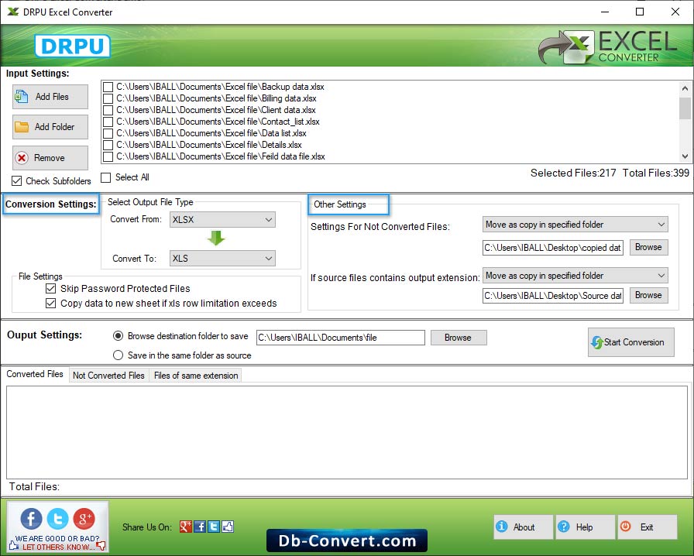Viewport: 694px width, 556px height.
Task: Click the large Facebook round icon
Action: pos(32,518)
